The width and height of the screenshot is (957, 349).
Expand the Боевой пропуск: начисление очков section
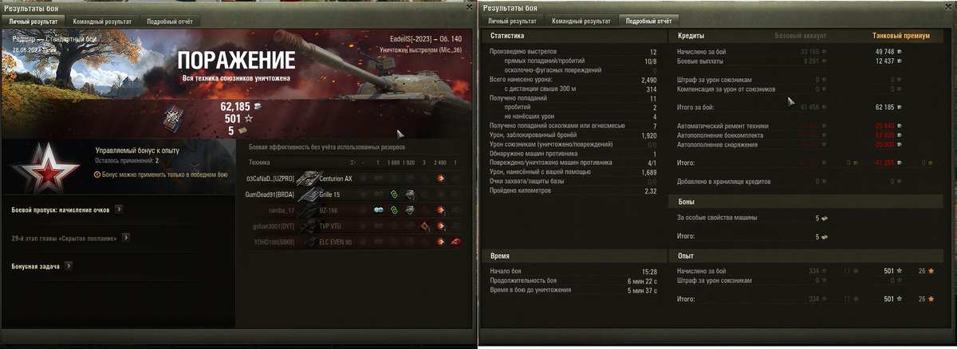coord(119,210)
